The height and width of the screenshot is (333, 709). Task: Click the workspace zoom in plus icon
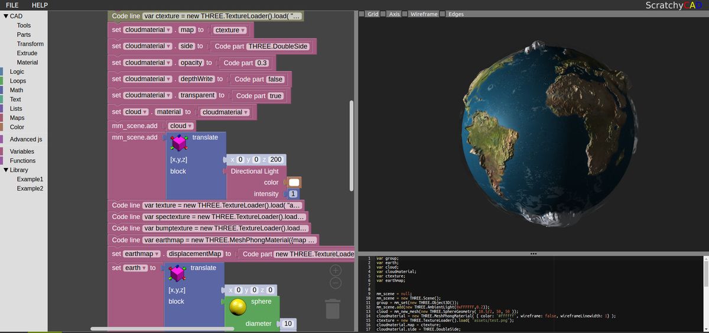[x=336, y=270]
